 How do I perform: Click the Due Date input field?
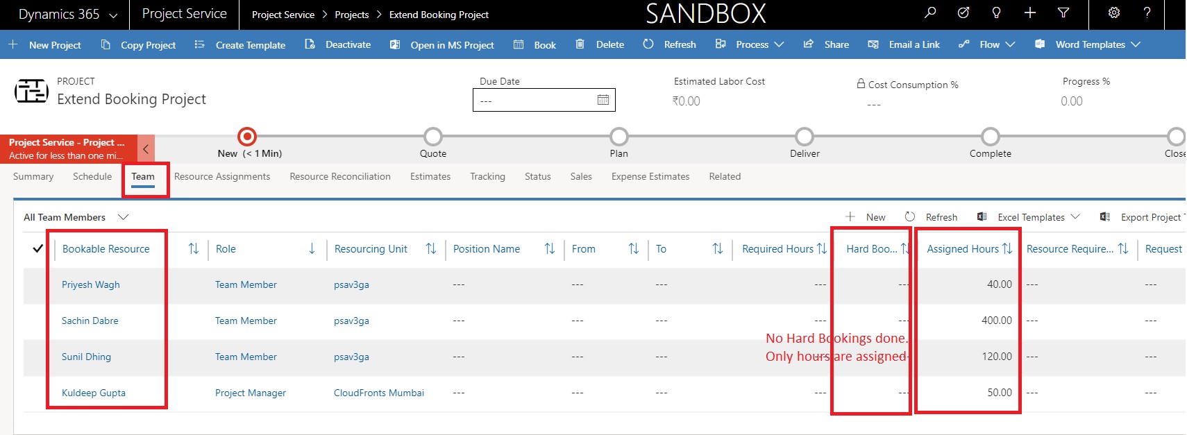(x=544, y=100)
